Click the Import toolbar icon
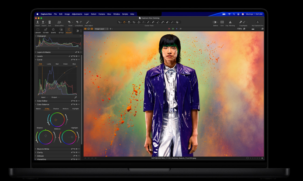This screenshot has width=303, height=181. (37, 22)
